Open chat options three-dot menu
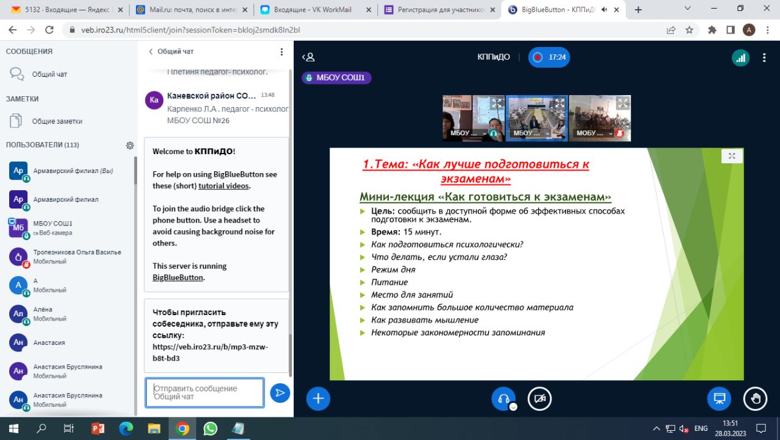Screen dimensions: 780x440 pos(281,52)
